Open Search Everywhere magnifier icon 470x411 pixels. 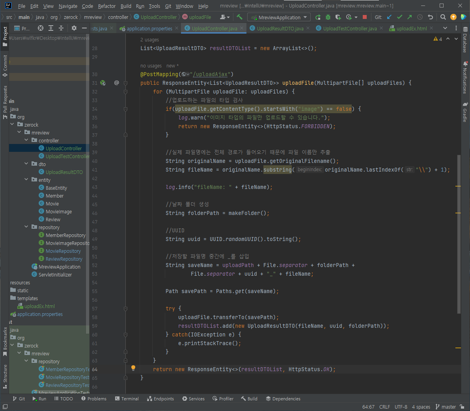coord(443,17)
